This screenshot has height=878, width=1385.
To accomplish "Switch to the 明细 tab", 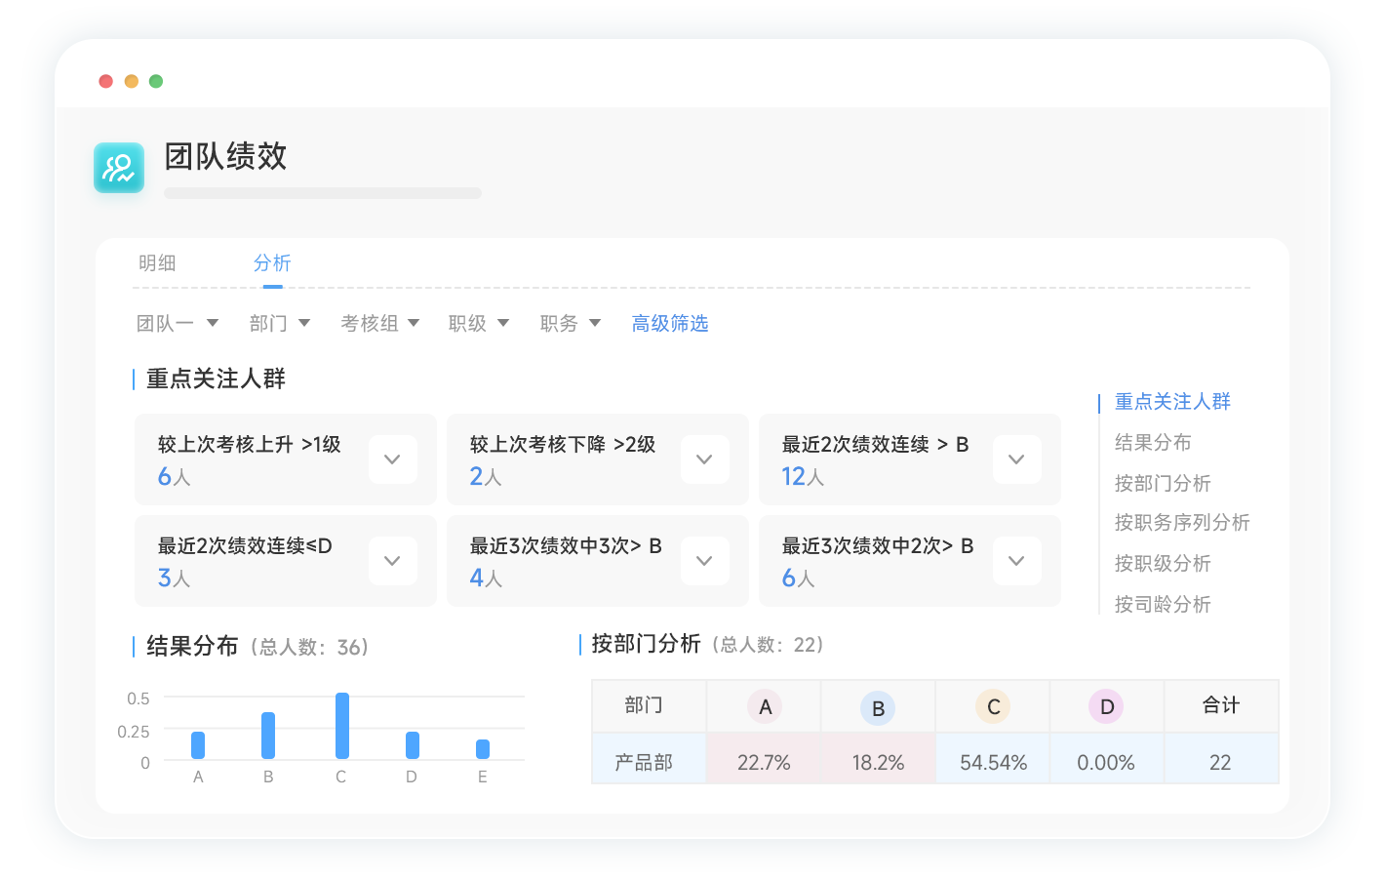I will [x=157, y=263].
